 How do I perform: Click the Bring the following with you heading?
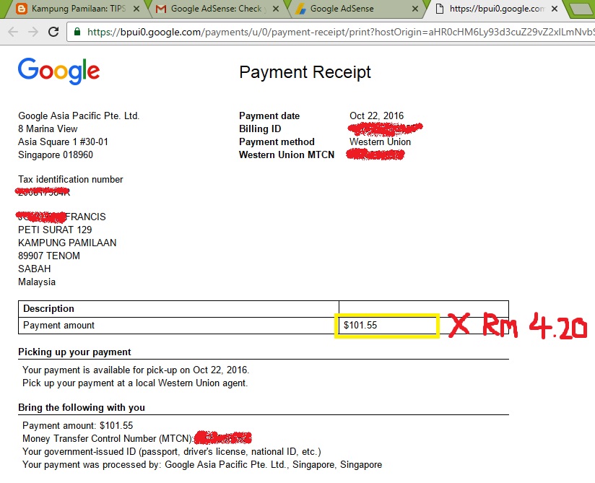pyautogui.click(x=82, y=407)
